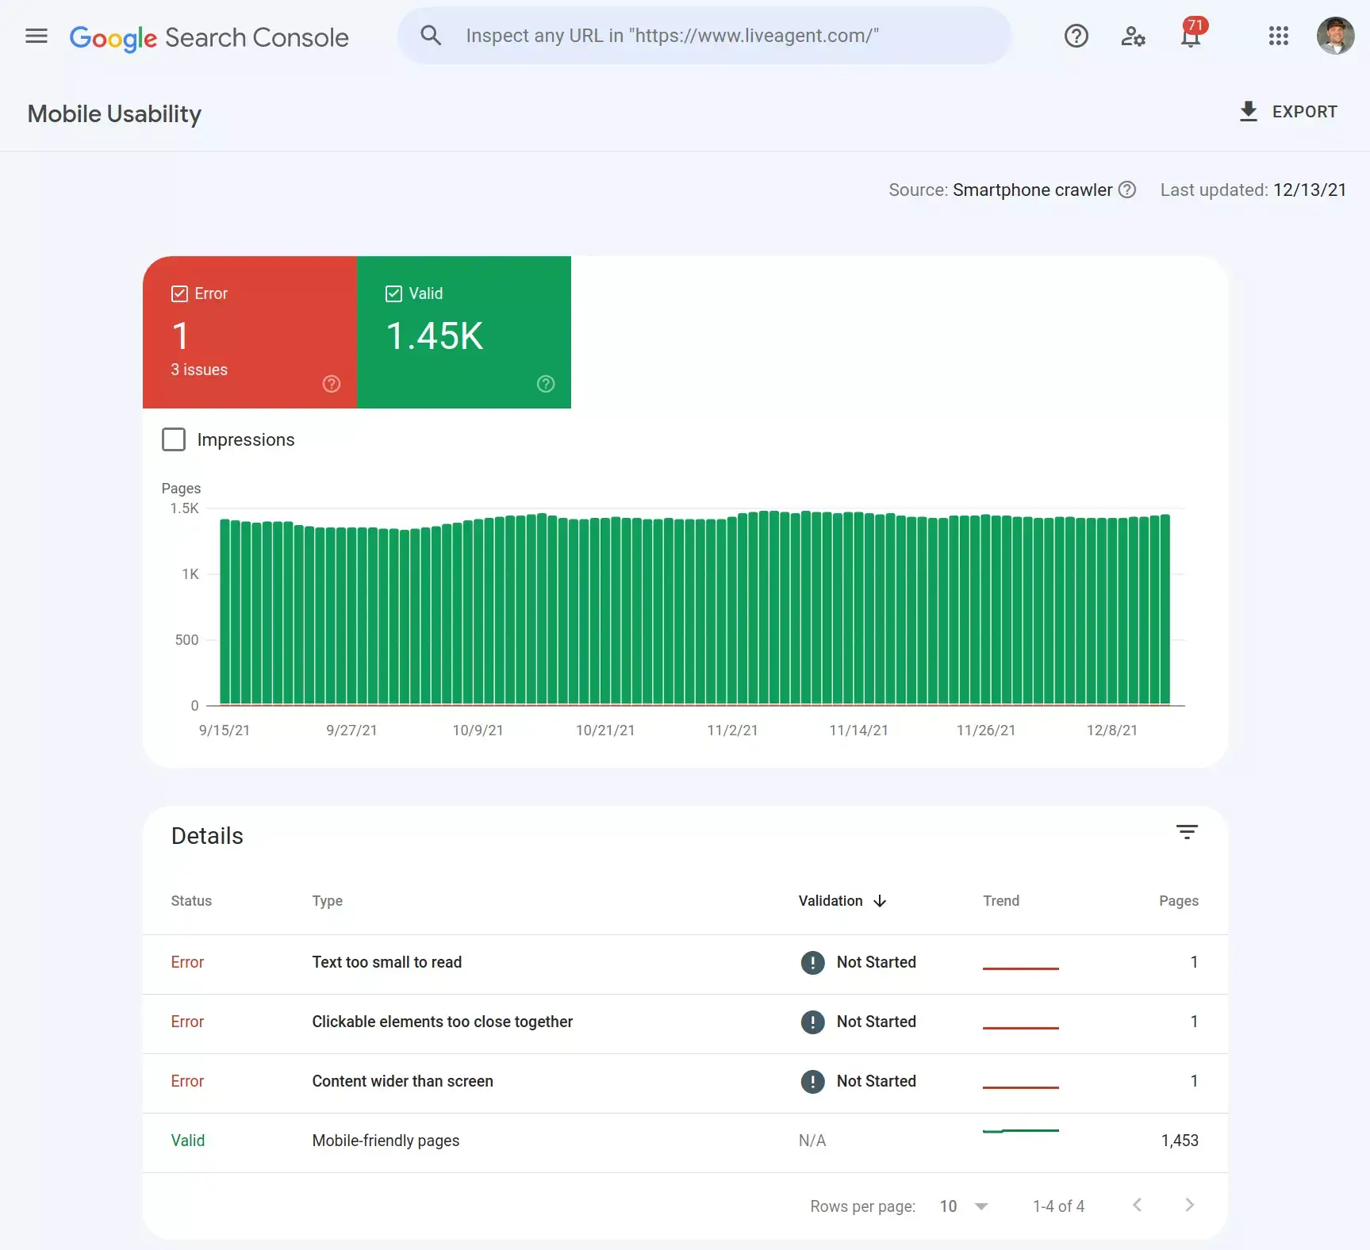Open the Google apps grid
This screenshot has height=1250, width=1370.
click(x=1278, y=36)
